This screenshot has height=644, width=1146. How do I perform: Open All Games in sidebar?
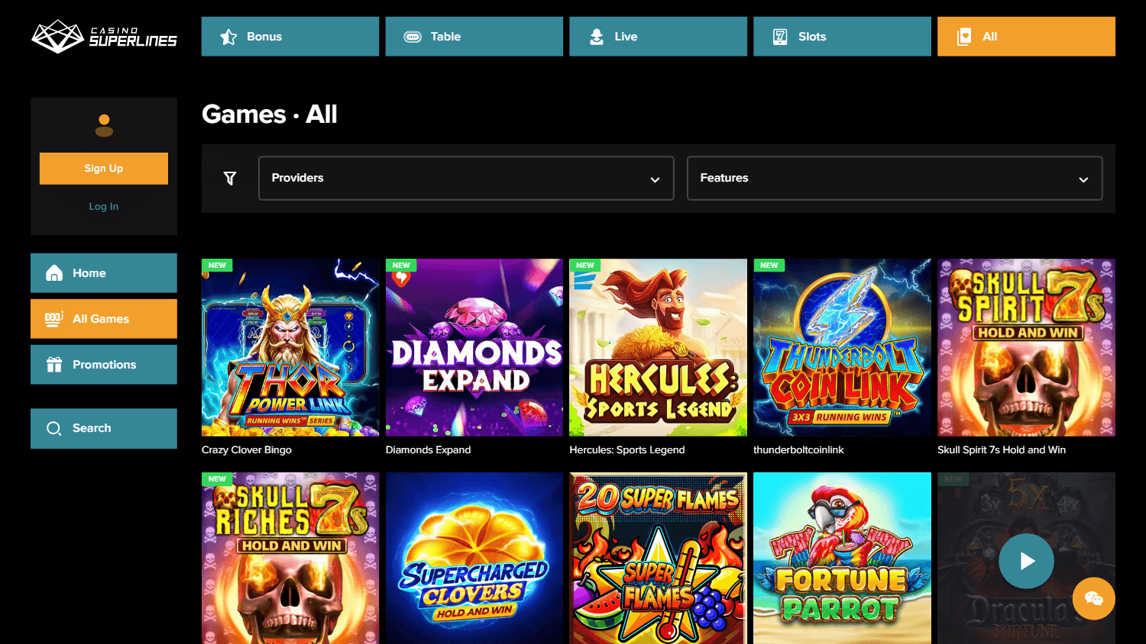(104, 319)
